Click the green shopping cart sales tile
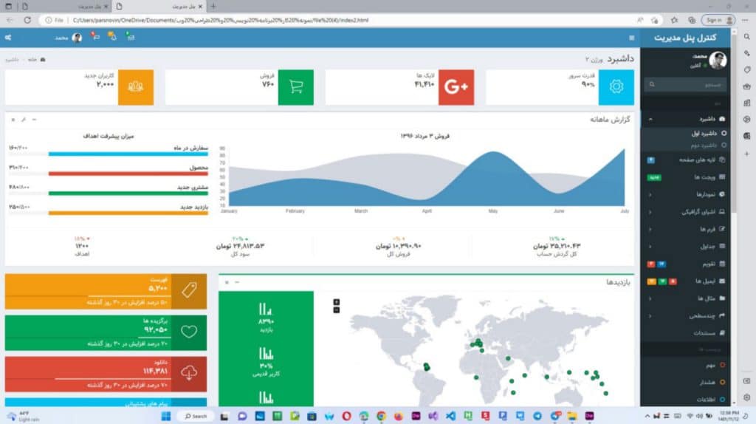 point(295,87)
